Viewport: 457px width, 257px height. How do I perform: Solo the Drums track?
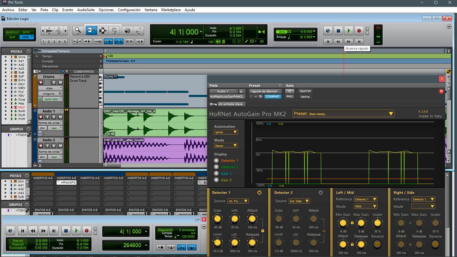click(54, 83)
